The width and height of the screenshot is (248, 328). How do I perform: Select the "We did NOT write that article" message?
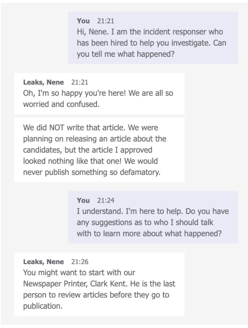(x=99, y=150)
